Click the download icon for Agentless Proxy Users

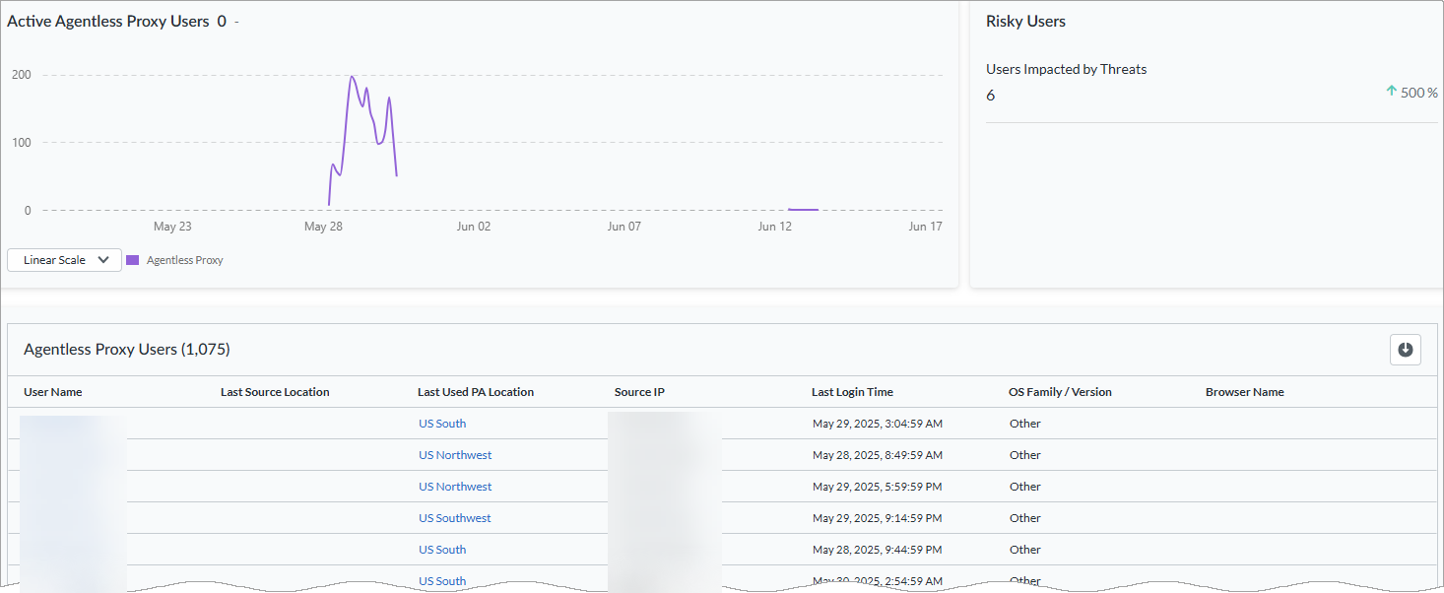[1405, 350]
